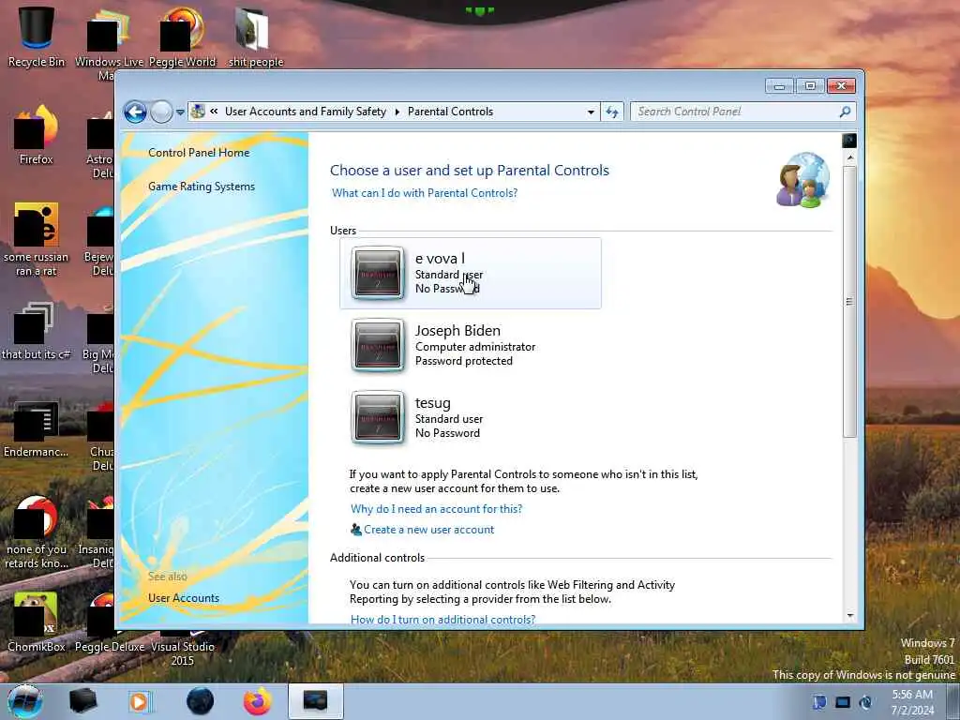Open User Accounts under See also

coord(184,597)
